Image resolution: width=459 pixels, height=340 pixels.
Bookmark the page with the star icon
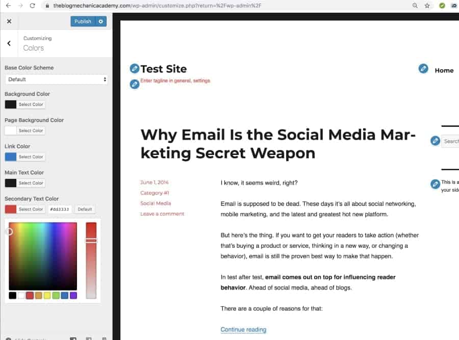click(x=427, y=6)
